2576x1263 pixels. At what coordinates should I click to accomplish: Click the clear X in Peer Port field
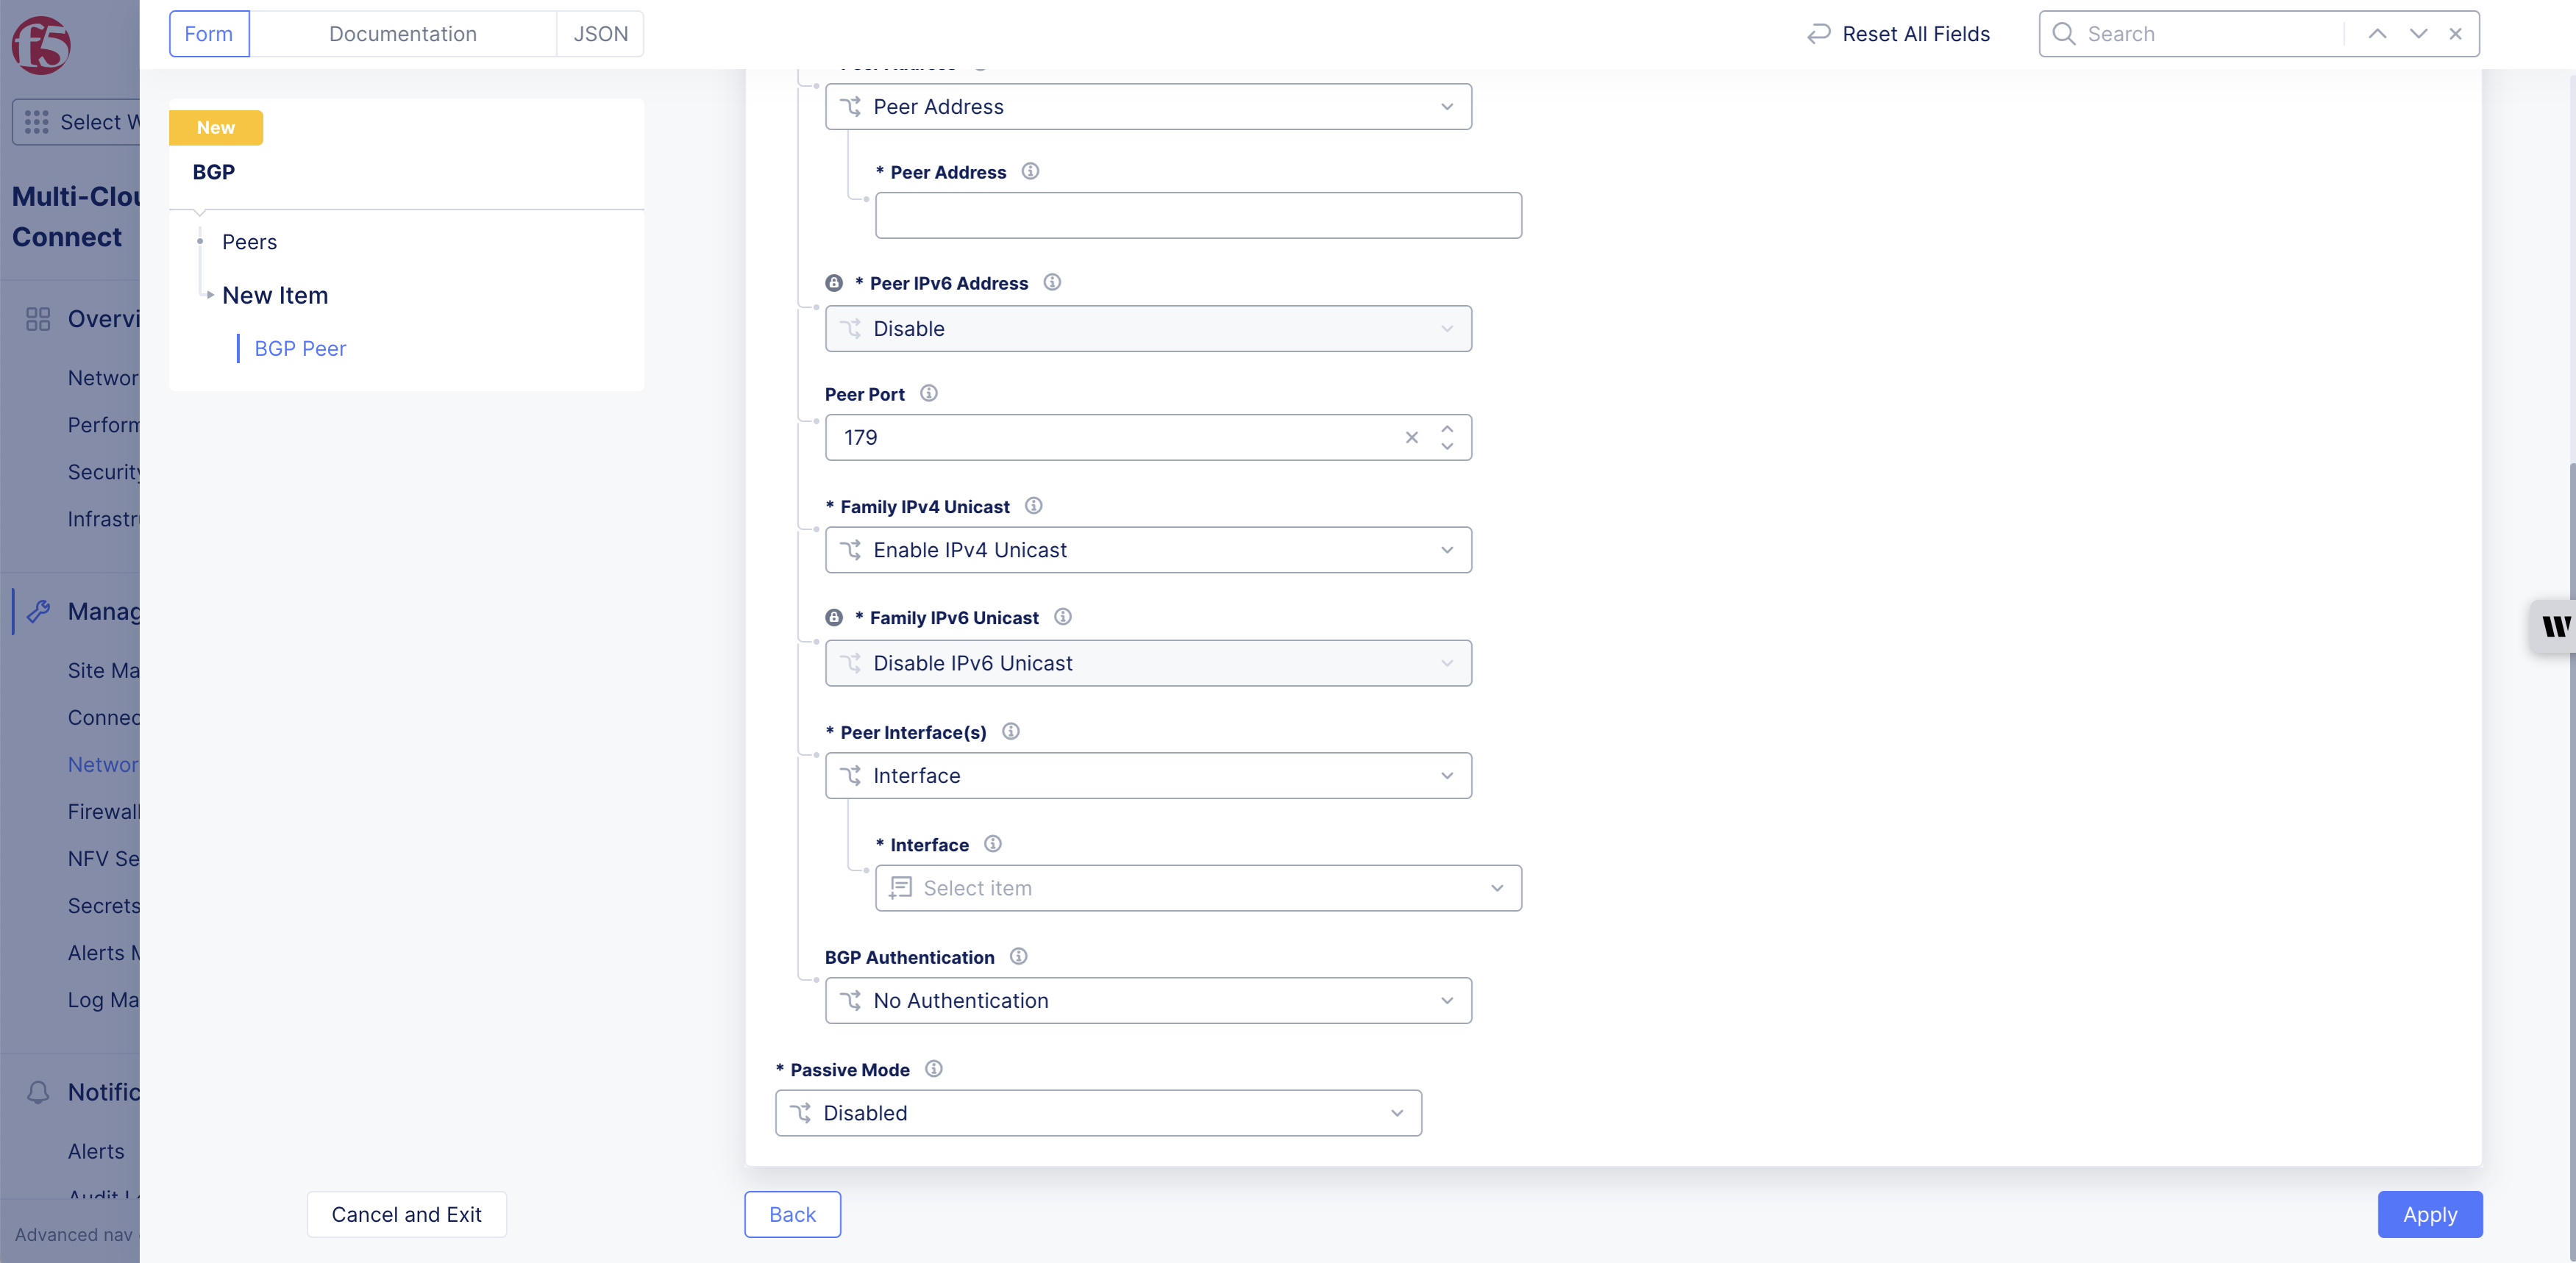coord(1411,437)
